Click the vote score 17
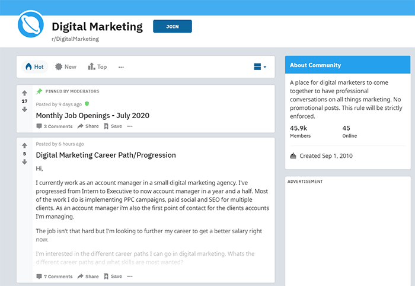415x286 pixels. pos(25,101)
